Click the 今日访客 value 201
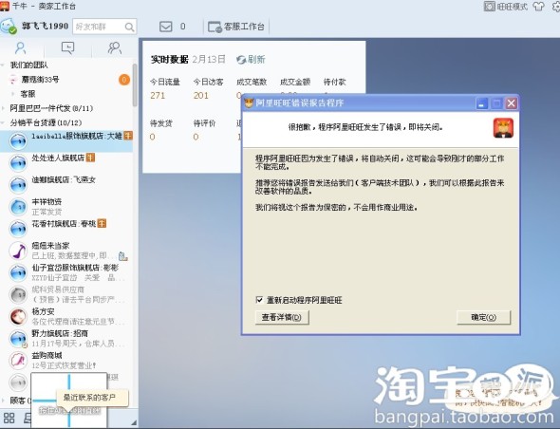 click(200, 95)
